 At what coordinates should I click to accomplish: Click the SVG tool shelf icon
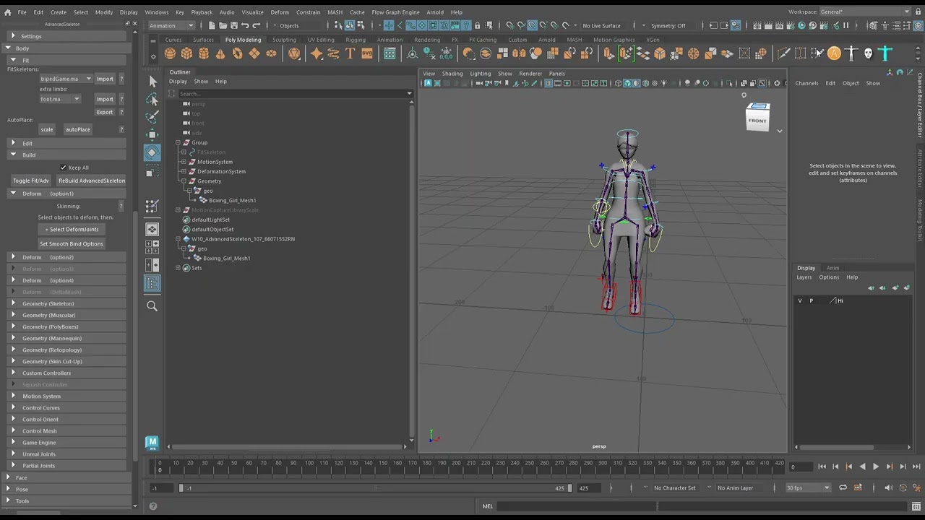(366, 53)
